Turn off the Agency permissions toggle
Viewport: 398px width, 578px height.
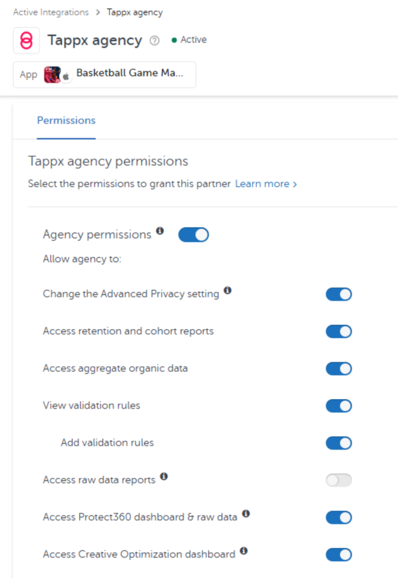(194, 235)
